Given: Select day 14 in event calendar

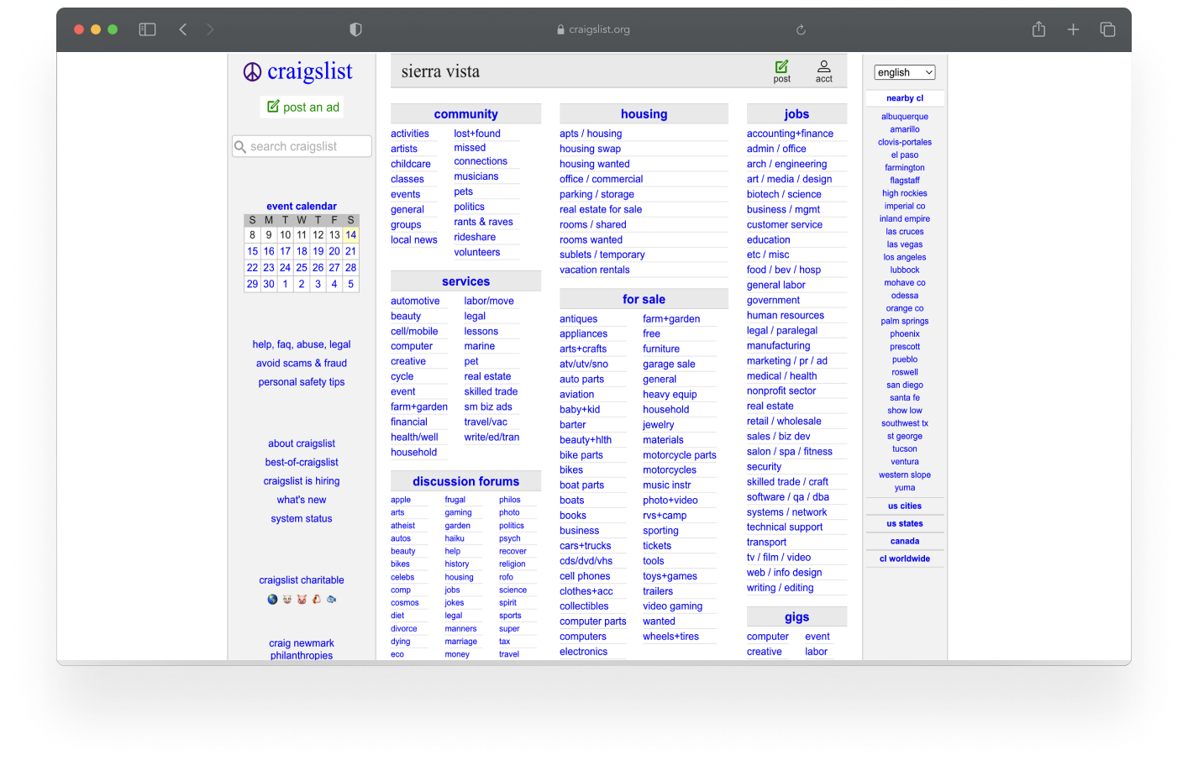Looking at the screenshot, I should coord(350,235).
